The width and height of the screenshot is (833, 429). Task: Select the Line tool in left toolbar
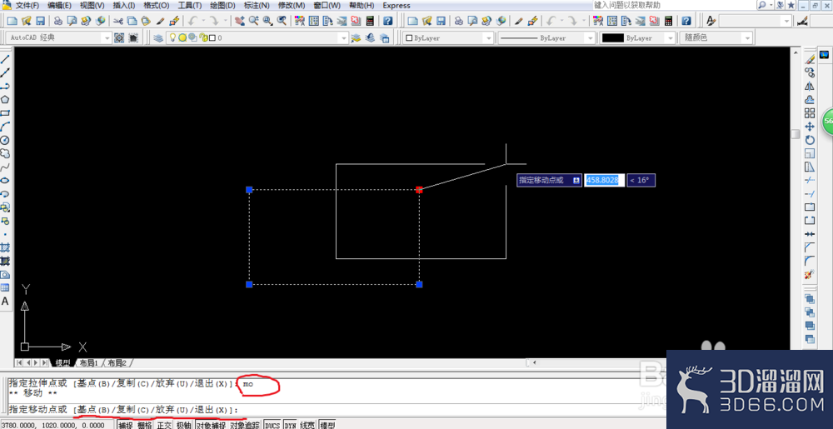point(5,58)
